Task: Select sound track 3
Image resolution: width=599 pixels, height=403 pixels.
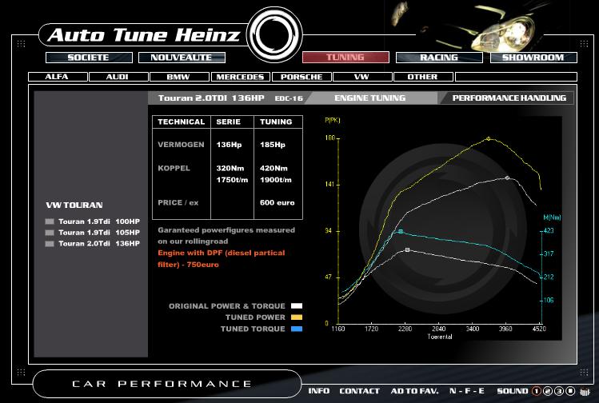Action: pos(559,391)
